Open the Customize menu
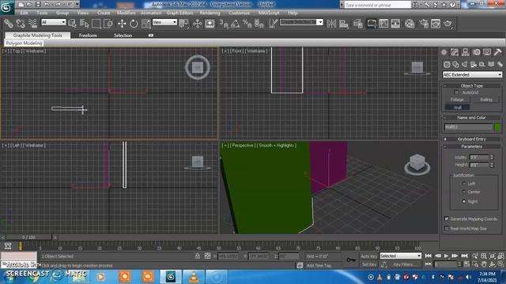Image resolution: width=506 pixels, height=284 pixels. [x=239, y=13]
